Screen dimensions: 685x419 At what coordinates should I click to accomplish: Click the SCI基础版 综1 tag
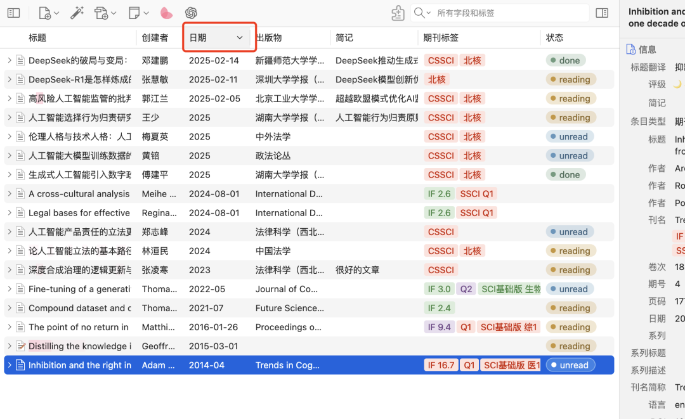509,327
